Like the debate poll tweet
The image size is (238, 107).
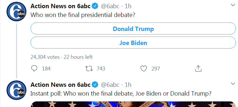[x=143, y=69]
